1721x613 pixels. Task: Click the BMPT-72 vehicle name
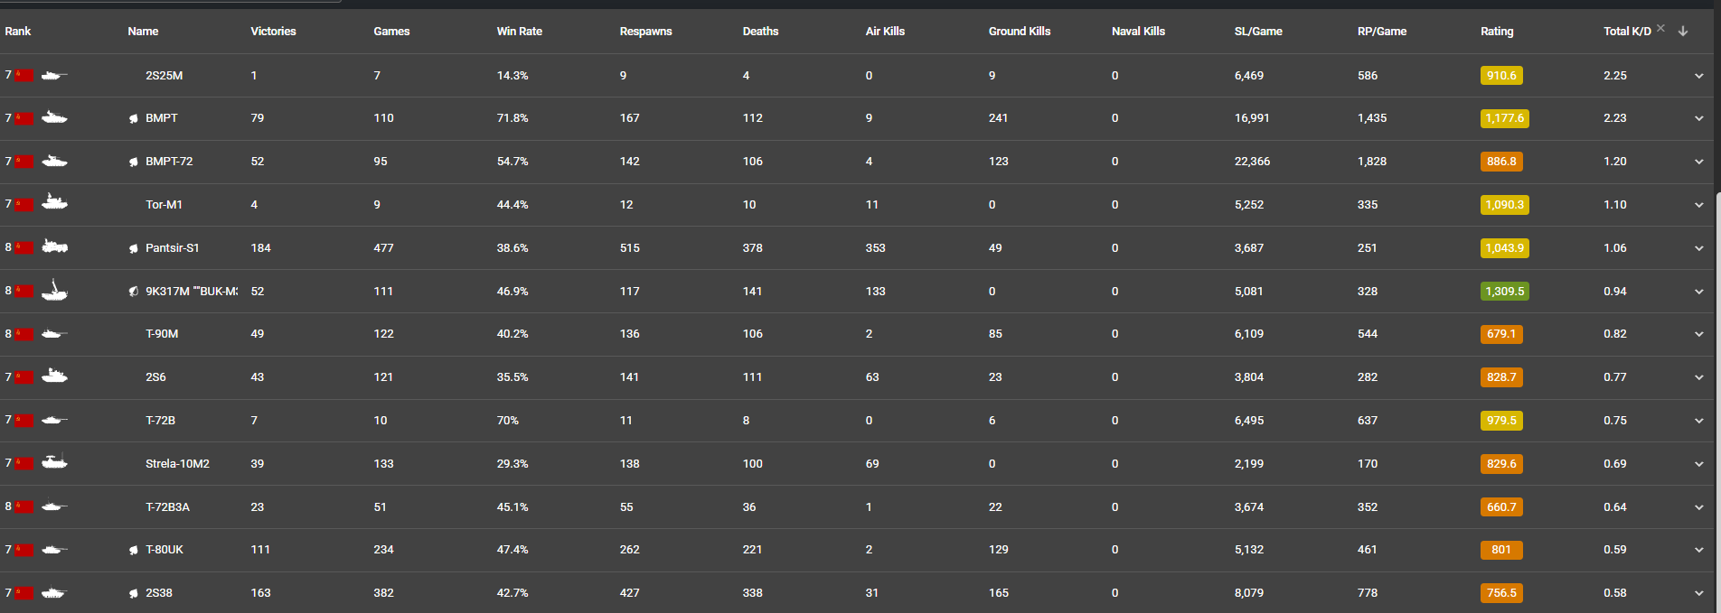[x=169, y=162]
